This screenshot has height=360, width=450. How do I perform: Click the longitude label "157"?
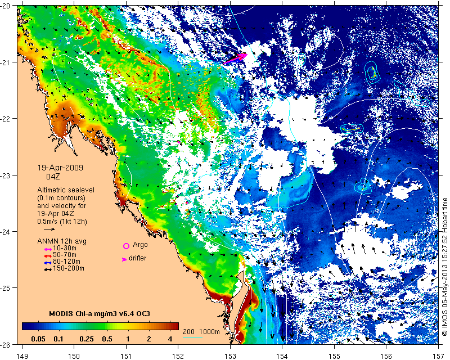(x=439, y=356)
